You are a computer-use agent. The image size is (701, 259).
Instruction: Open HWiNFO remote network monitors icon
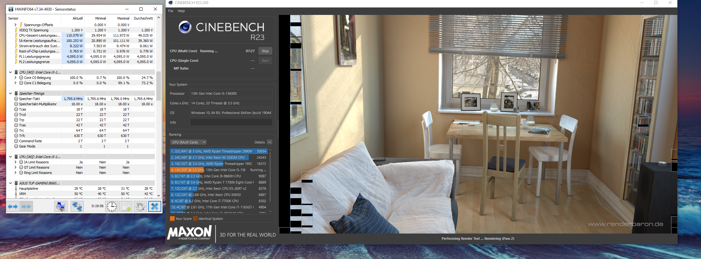[77, 207]
